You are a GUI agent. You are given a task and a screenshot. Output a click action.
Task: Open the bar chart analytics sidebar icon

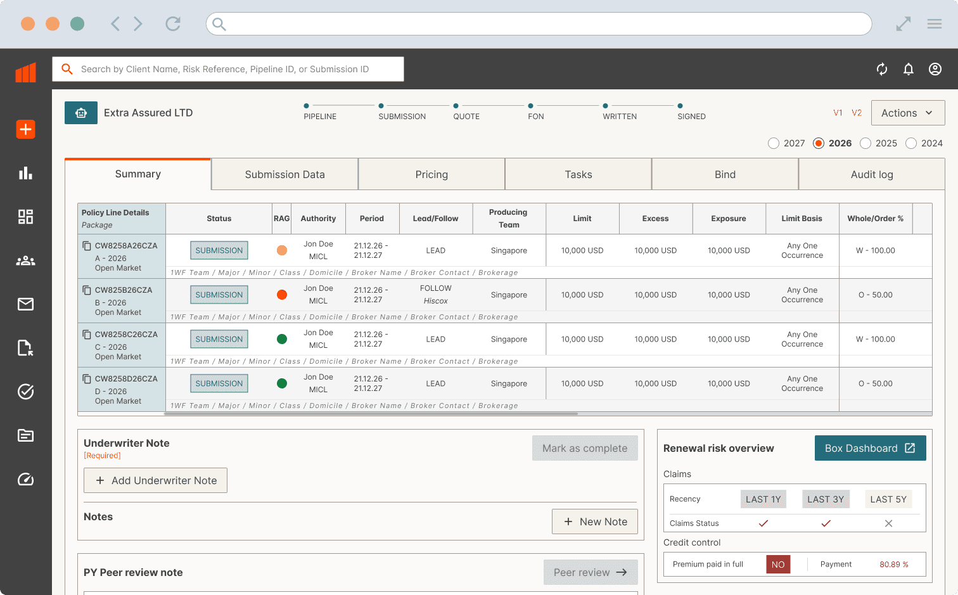point(25,173)
